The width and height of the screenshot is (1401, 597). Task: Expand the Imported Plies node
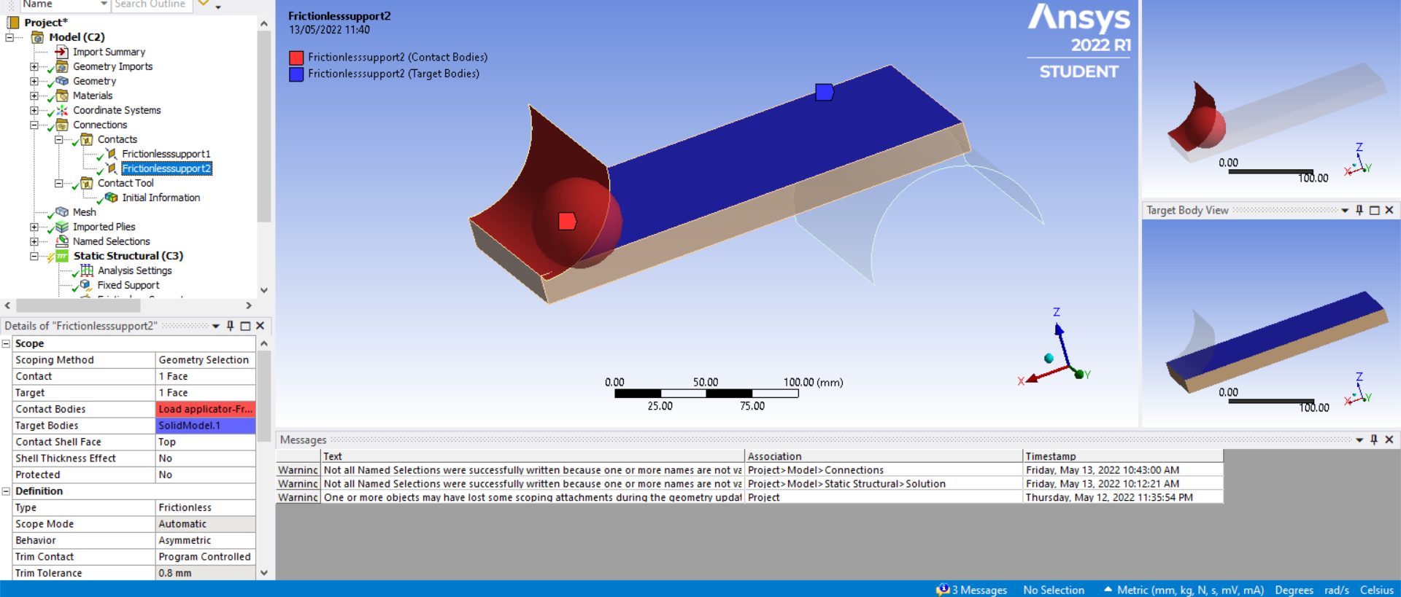click(x=34, y=227)
